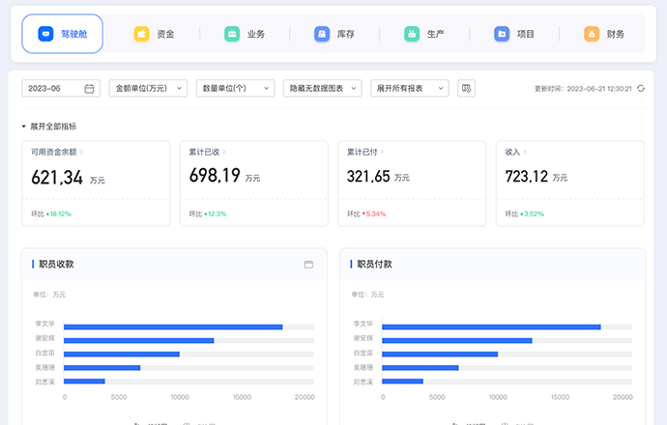667x425 pixels.
Task: Open the 隐藏无数据图表 dropdown
Action: click(x=322, y=88)
